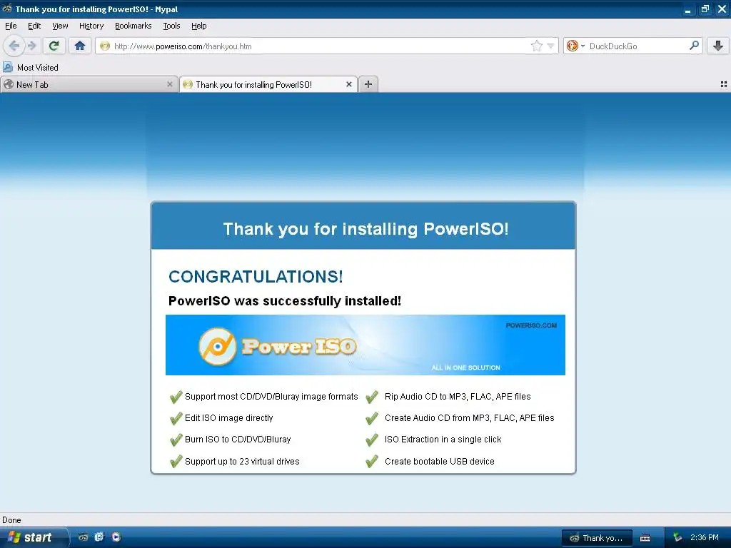Click the system tray network icon
The height and width of the screenshot is (548, 731).
point(677,538)
